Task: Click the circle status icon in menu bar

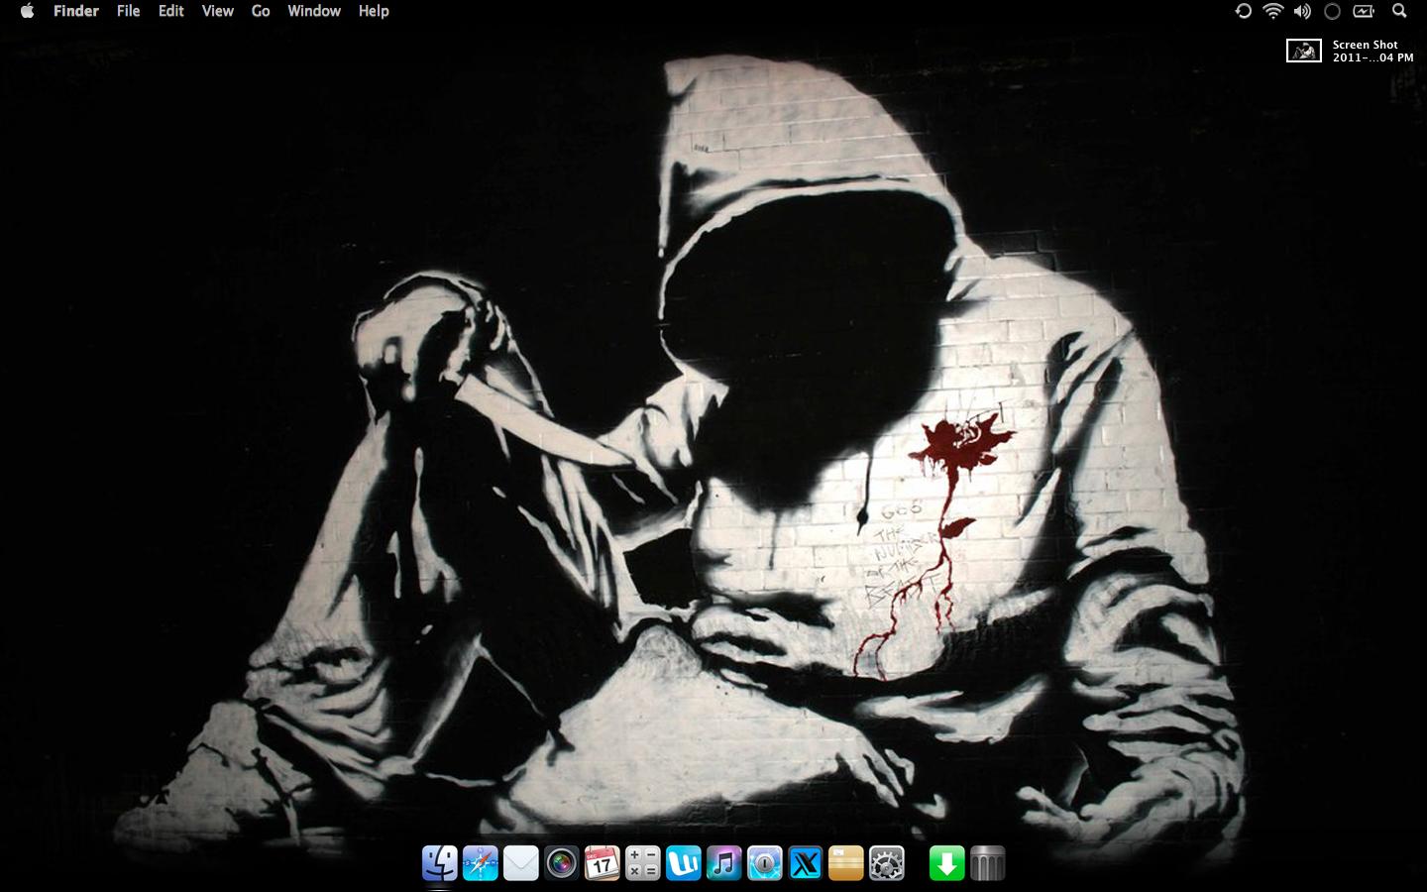Action: click(x=1333, y=11)
